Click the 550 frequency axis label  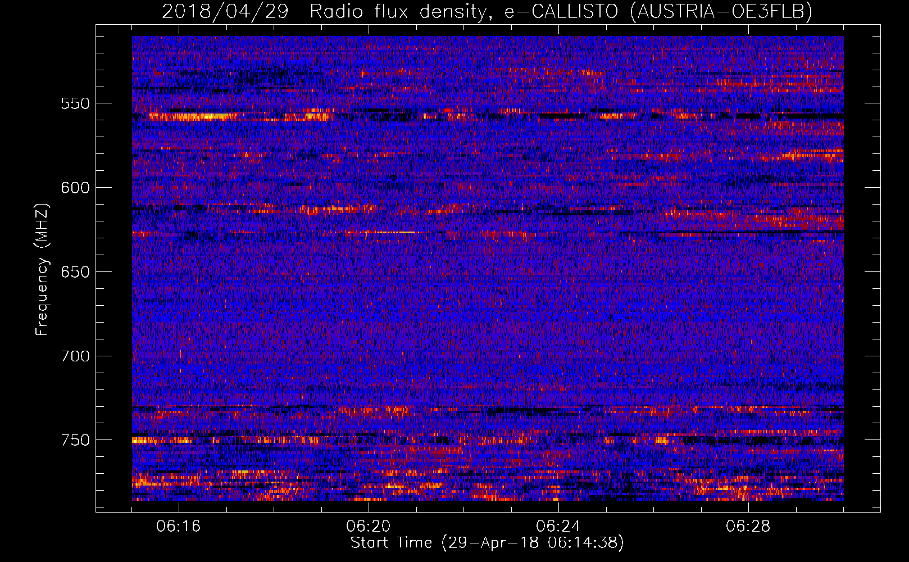coord(75,103)
